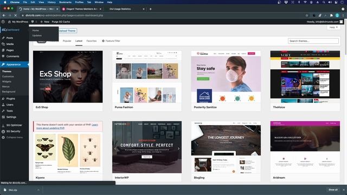This screenshot has height=195, width=347.
Task: Click the Upload Theme button
Action: 67,31
